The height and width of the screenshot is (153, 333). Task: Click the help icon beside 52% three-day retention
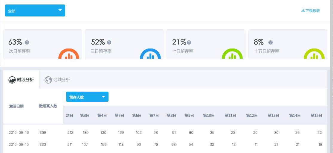pos(109,43)
